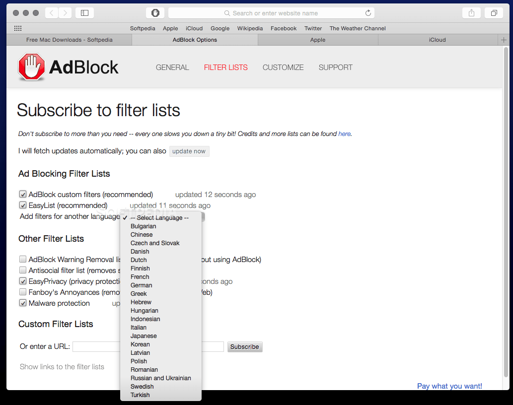Click the Safari forward arrow button

(x=65, y=13)
